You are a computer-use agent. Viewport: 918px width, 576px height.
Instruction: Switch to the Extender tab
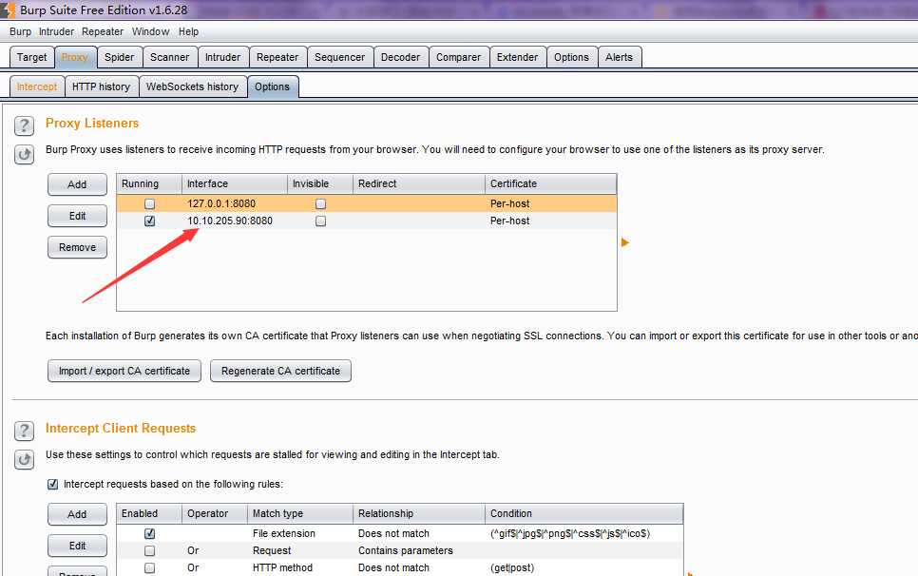click(517, 57)
